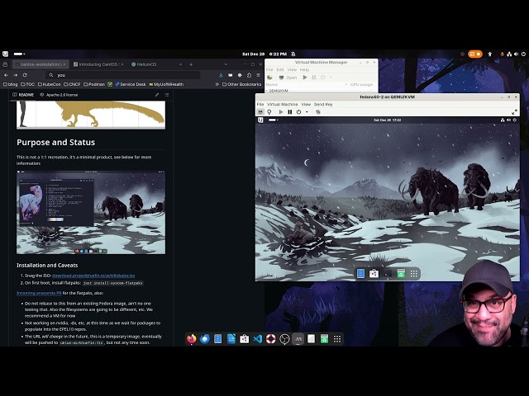Open OBS Studio from the host dock
The height and width of the screenshot is (396, 529).
tap(284, 339)
